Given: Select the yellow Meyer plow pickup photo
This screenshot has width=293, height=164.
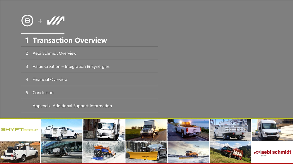Looking at the screenshot, I should [x=146, y=152].
